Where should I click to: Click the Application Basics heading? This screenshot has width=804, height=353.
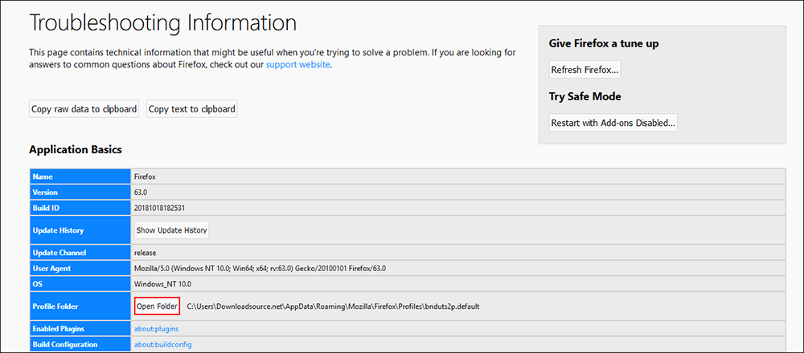pos(76,150)
